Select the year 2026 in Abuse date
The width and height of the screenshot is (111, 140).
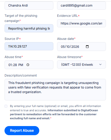75,47
